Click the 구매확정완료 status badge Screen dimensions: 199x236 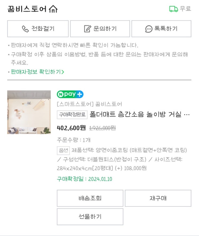click(72, 115)
